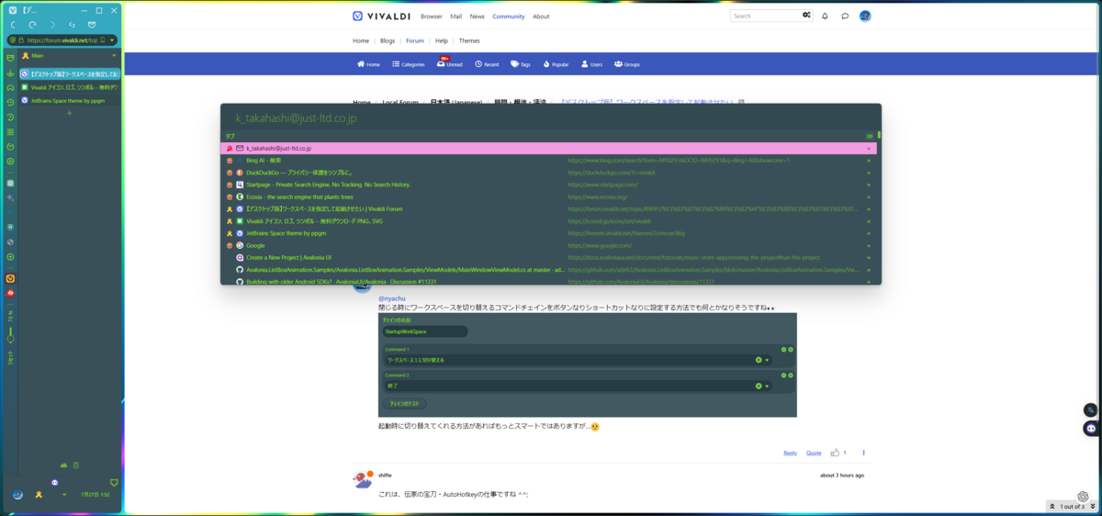Click profile avatar in status bar
Viewport: 1102px width, 516px height.
pos(17,494)
